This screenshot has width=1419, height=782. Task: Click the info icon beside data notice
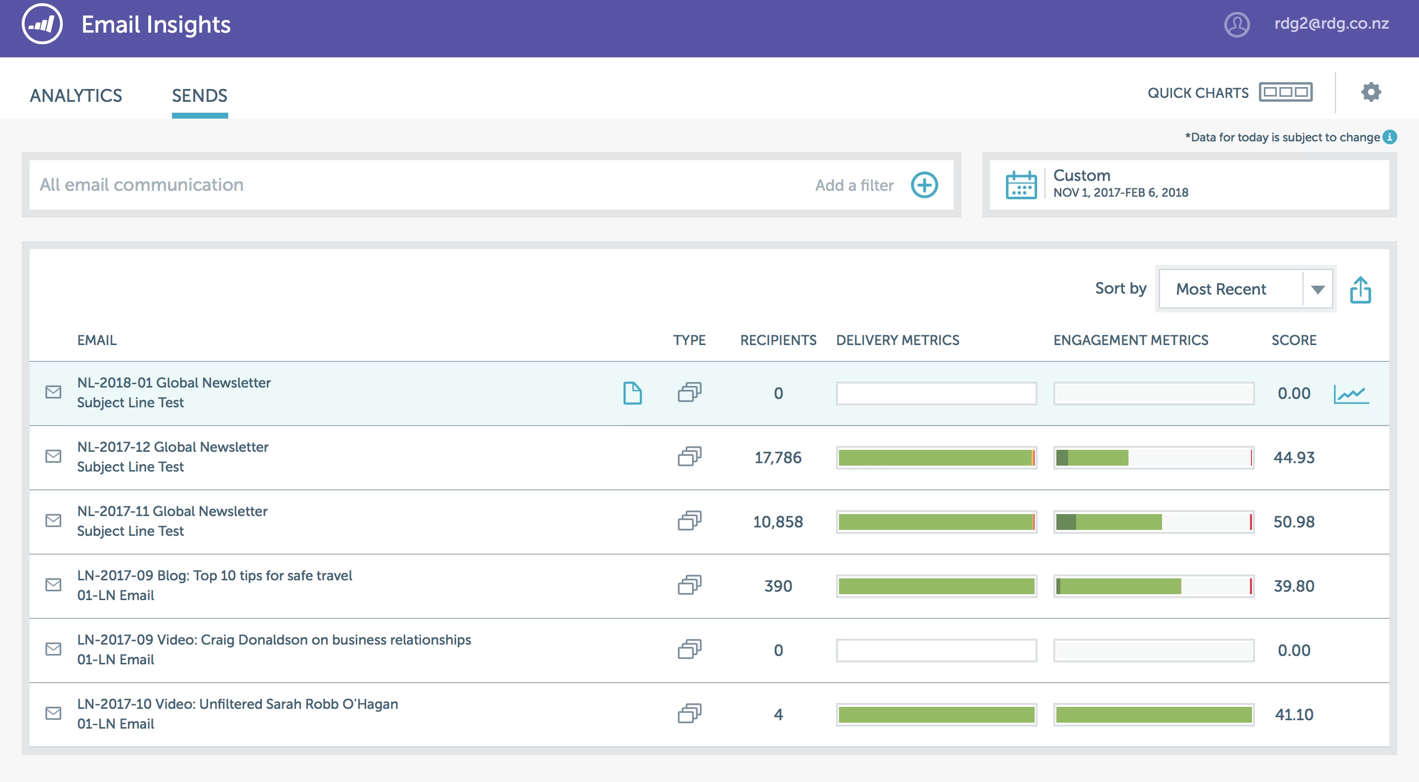pos(1390,136)
